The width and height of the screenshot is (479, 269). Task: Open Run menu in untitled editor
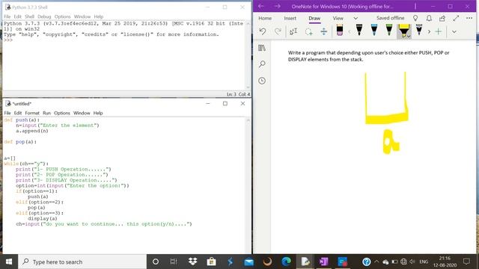(x=46, y=113)
